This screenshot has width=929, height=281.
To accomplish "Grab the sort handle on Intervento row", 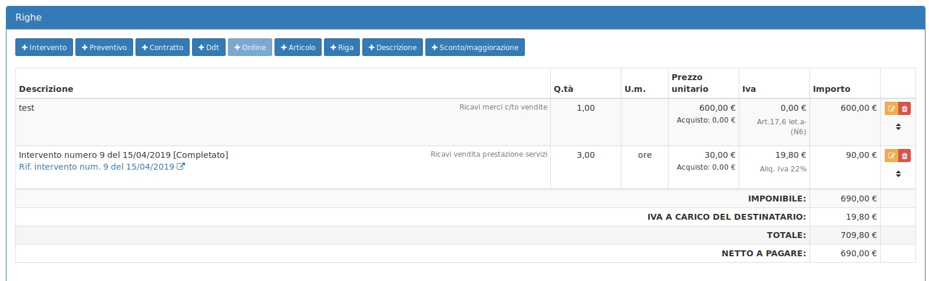I will coord(898,174).
